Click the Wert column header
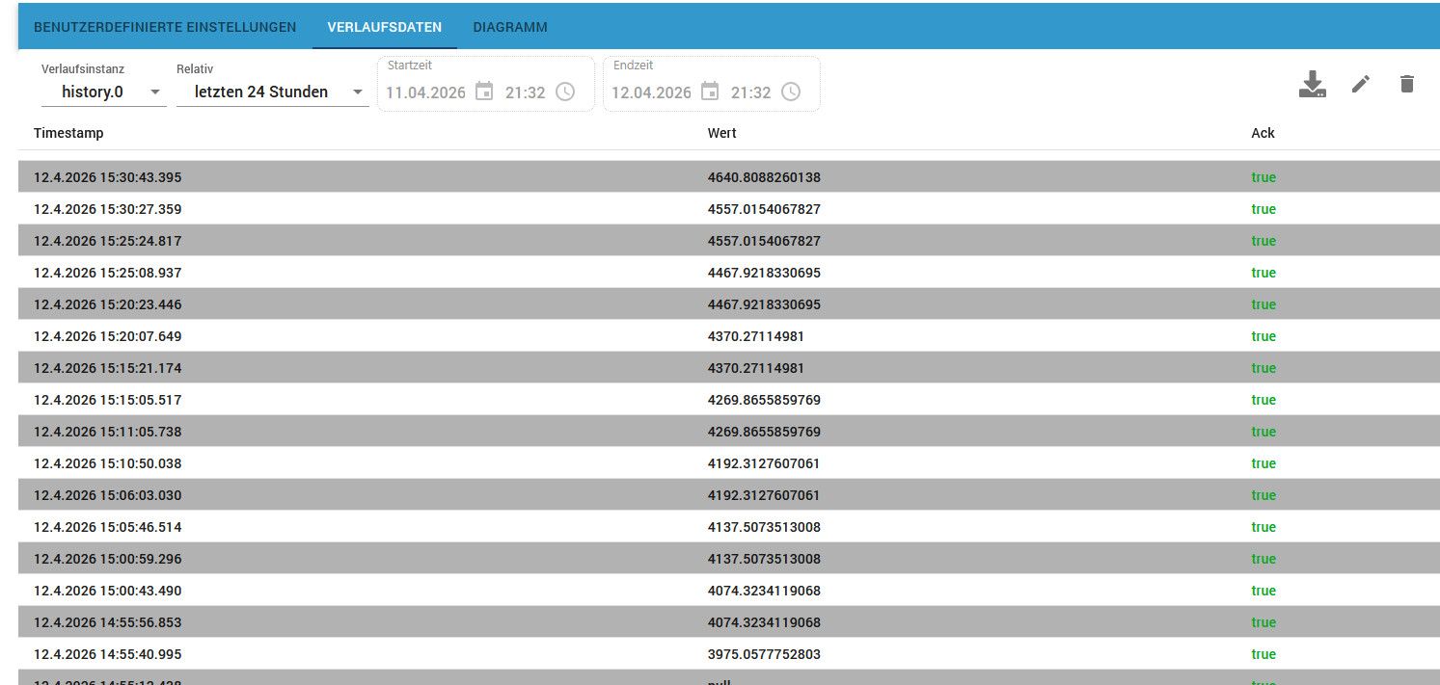 pos(722,133)
